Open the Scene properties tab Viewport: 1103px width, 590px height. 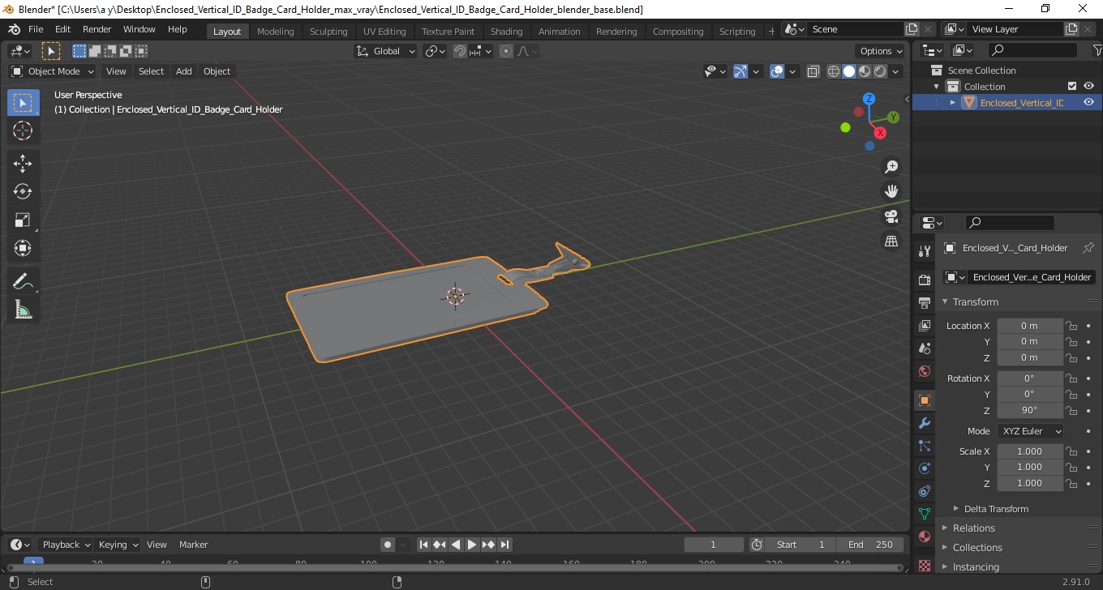tap(924, 348)
